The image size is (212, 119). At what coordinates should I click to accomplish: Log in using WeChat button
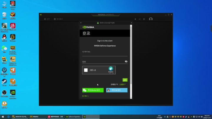[x=93, y=90]
